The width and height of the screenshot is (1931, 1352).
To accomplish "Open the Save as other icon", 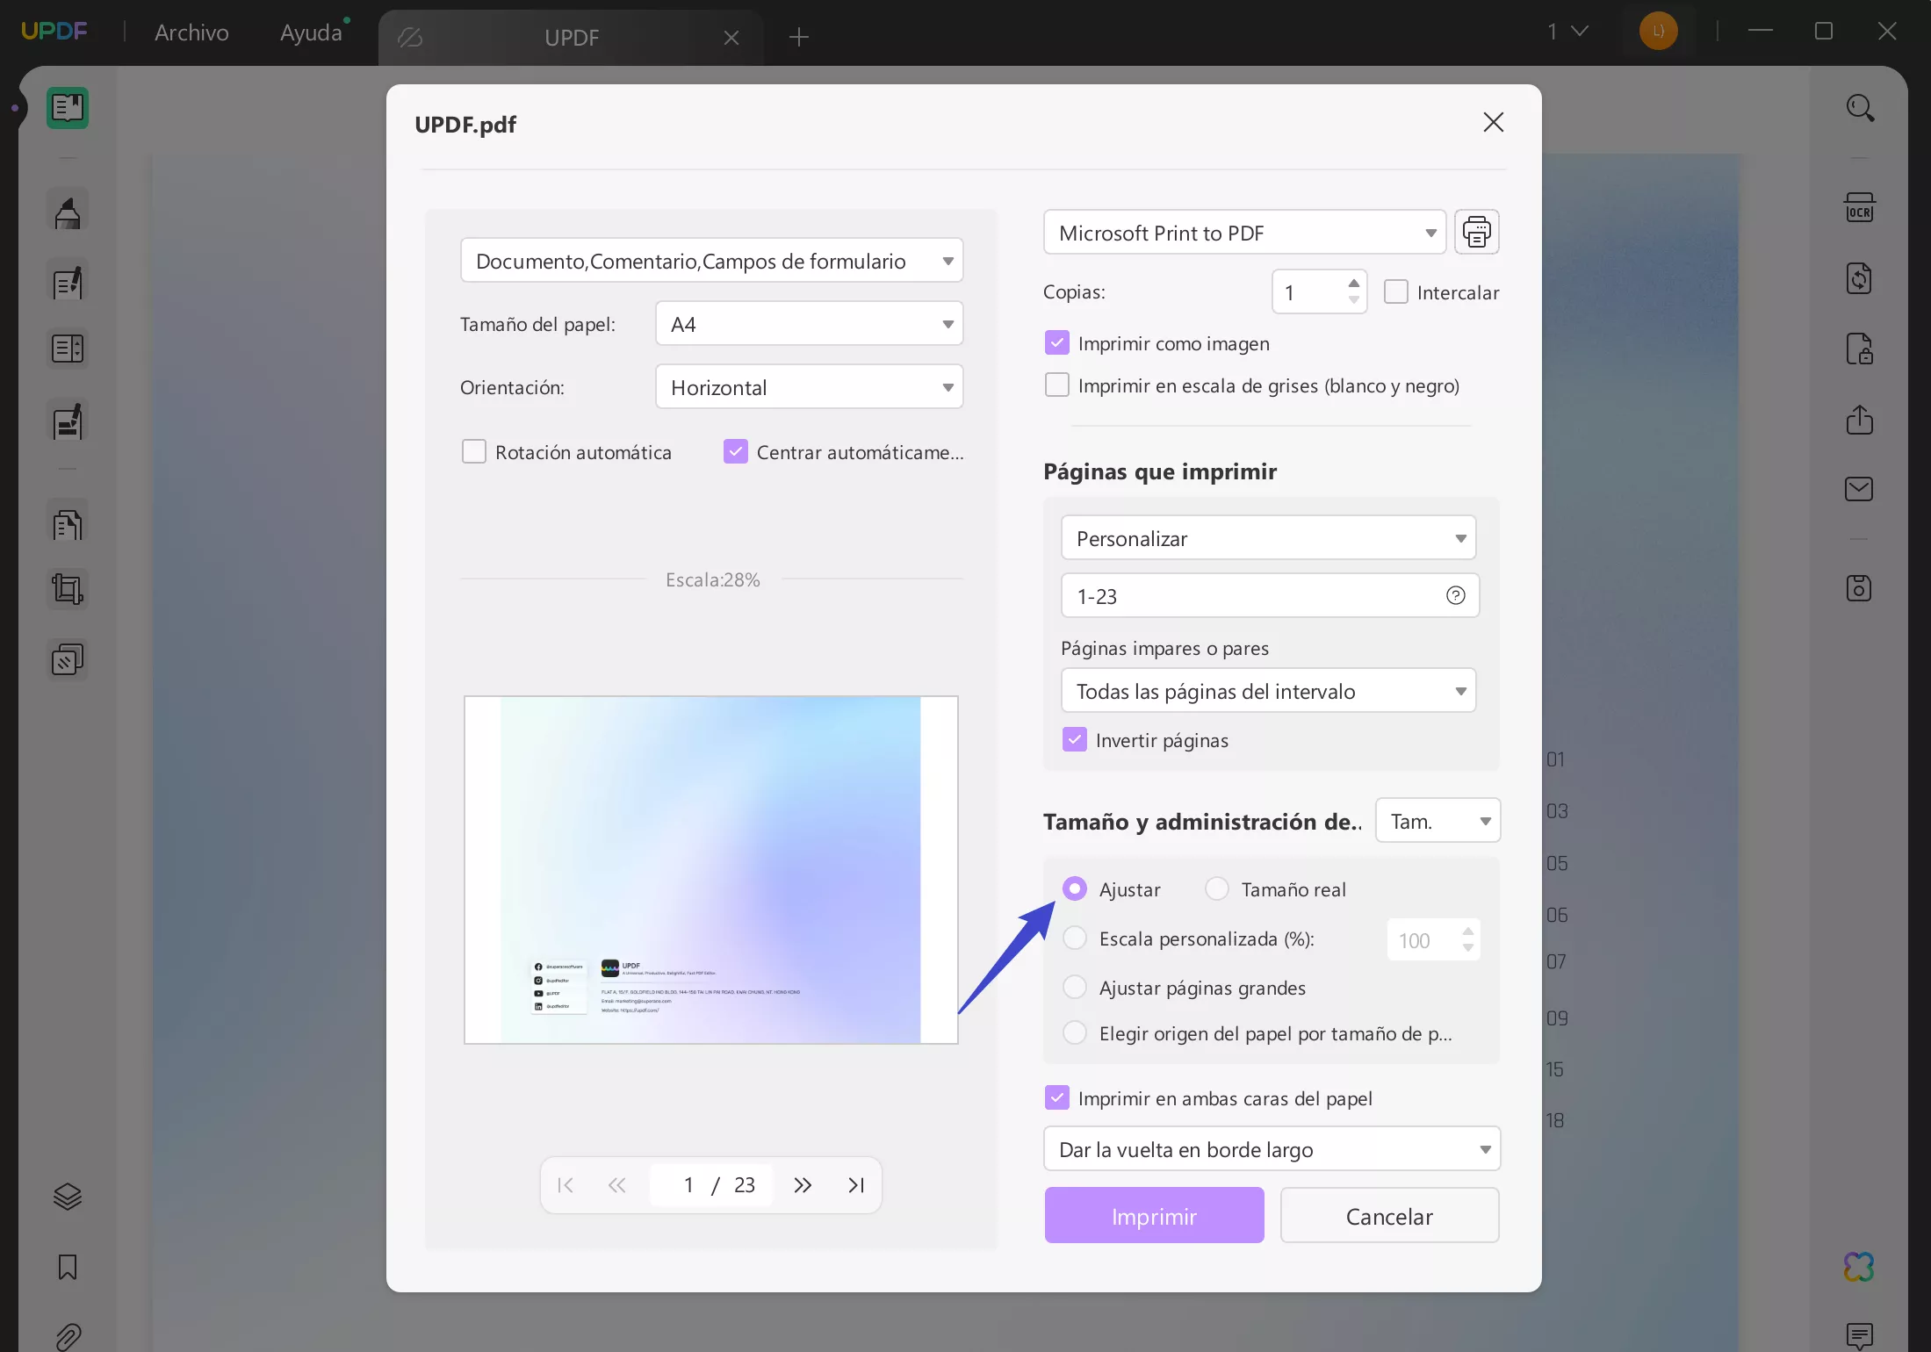I will click(x=1860, y=588).
